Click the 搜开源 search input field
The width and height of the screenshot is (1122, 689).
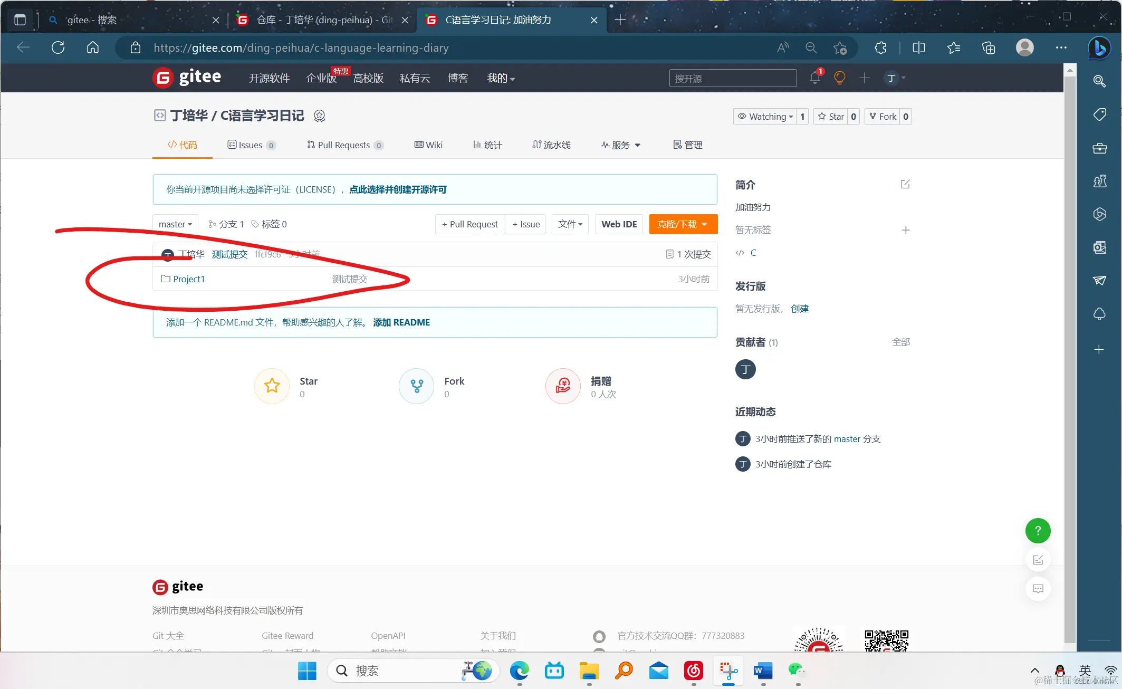pyautogui.click(x=732, y=79)
